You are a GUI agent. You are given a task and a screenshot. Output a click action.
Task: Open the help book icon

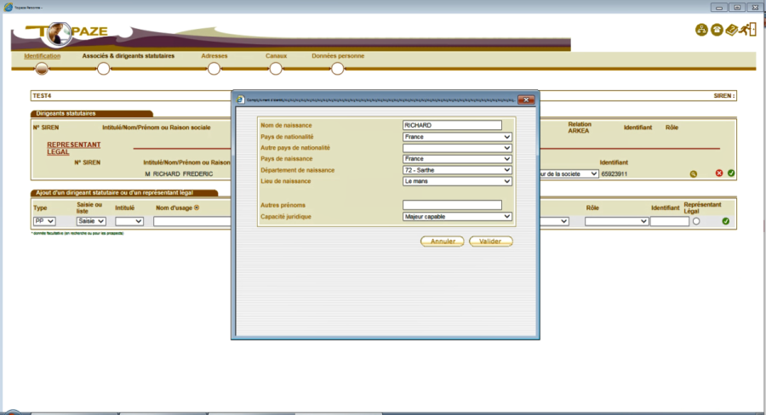click(x=732, y=31)
